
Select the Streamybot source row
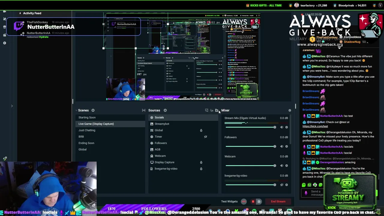point(183,124)
